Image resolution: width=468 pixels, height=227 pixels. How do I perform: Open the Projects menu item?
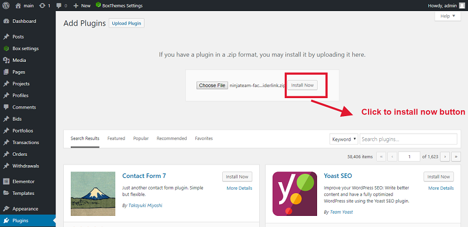coord(27,83)
